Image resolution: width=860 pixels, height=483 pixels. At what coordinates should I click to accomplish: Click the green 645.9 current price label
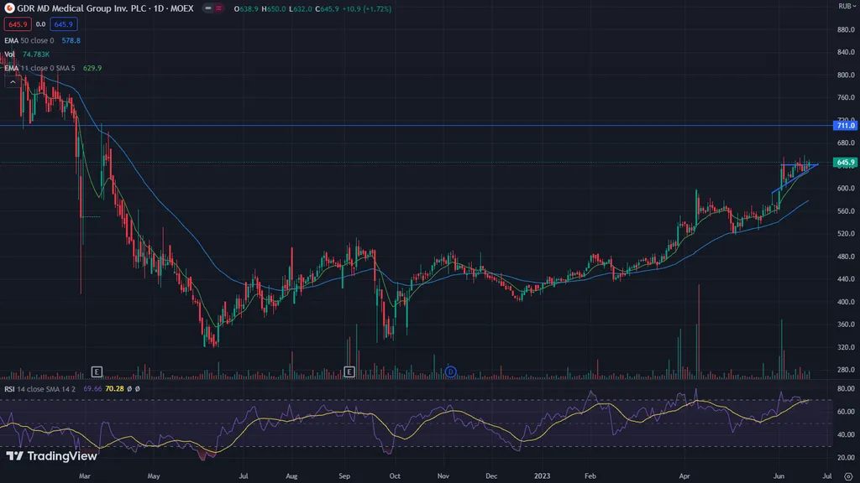(843, 162)
